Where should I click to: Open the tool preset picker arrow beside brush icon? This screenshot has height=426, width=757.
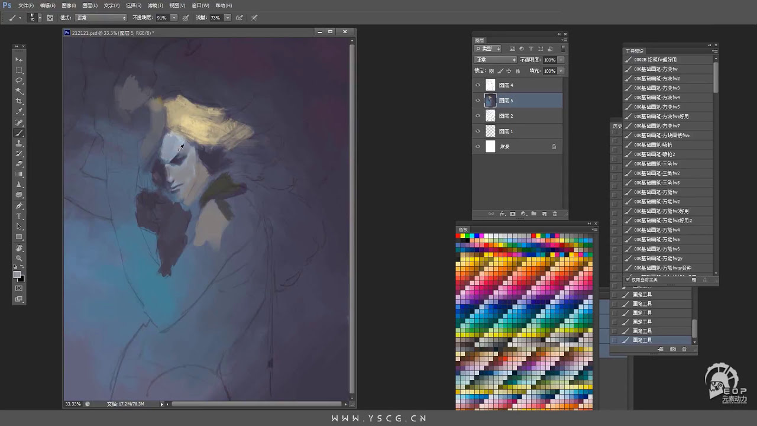(20, 18)
